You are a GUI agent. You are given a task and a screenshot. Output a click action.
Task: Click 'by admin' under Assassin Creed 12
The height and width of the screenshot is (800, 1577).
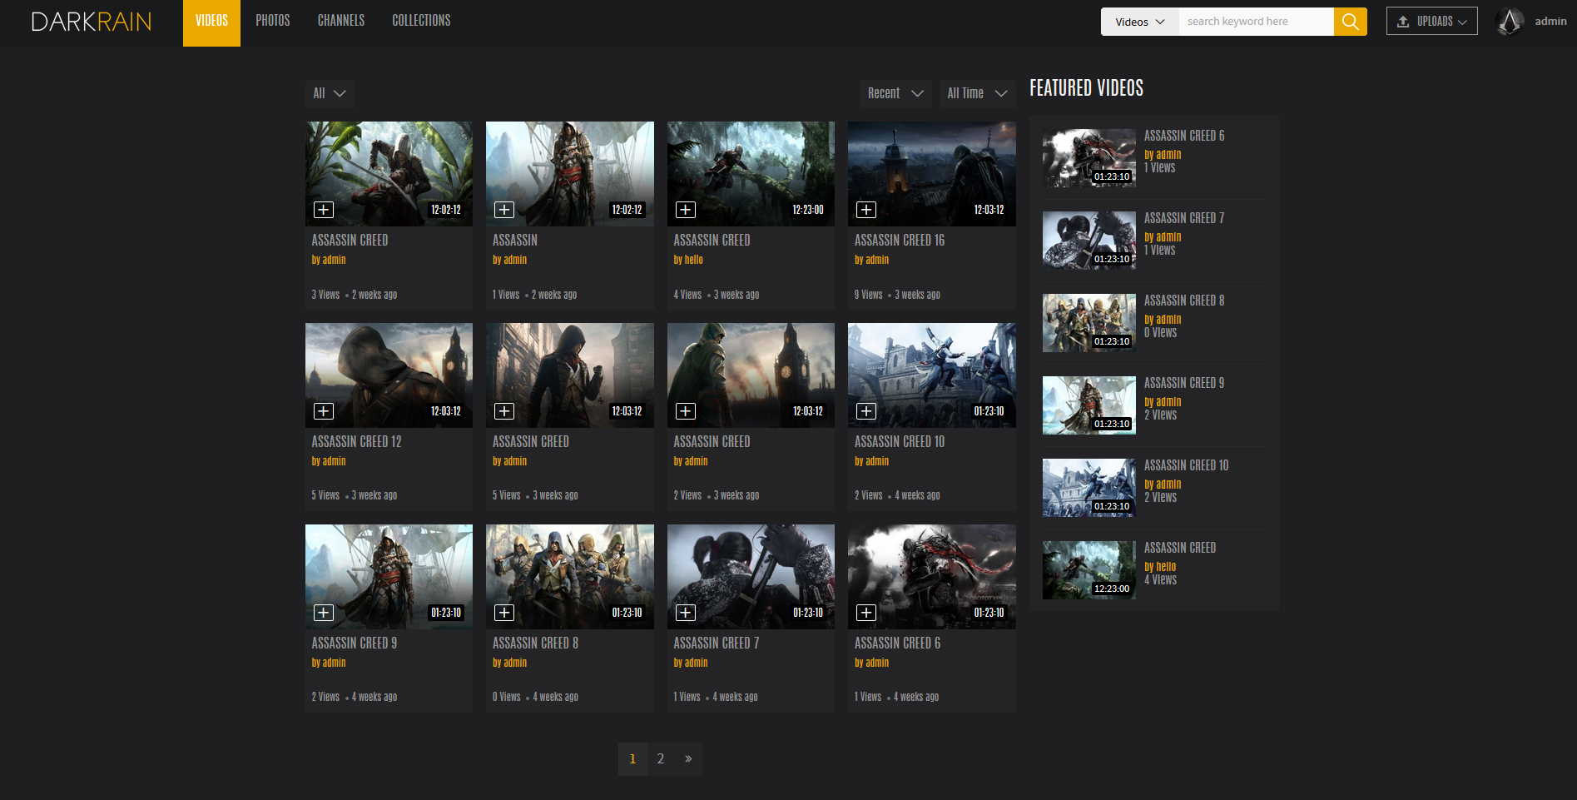coord(329,461)
